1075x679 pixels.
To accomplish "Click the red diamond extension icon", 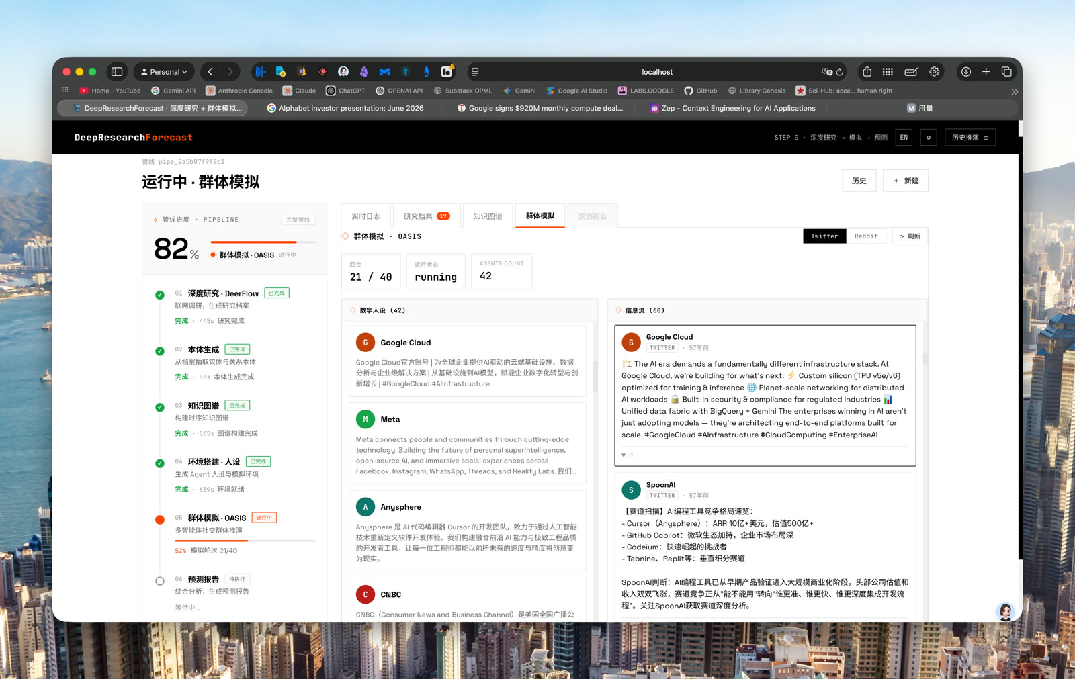I will [322, 72].
